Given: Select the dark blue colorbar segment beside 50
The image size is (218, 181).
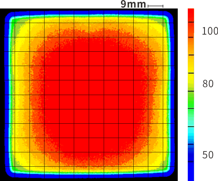Looking at the screenshot, I should pos(191,153).
